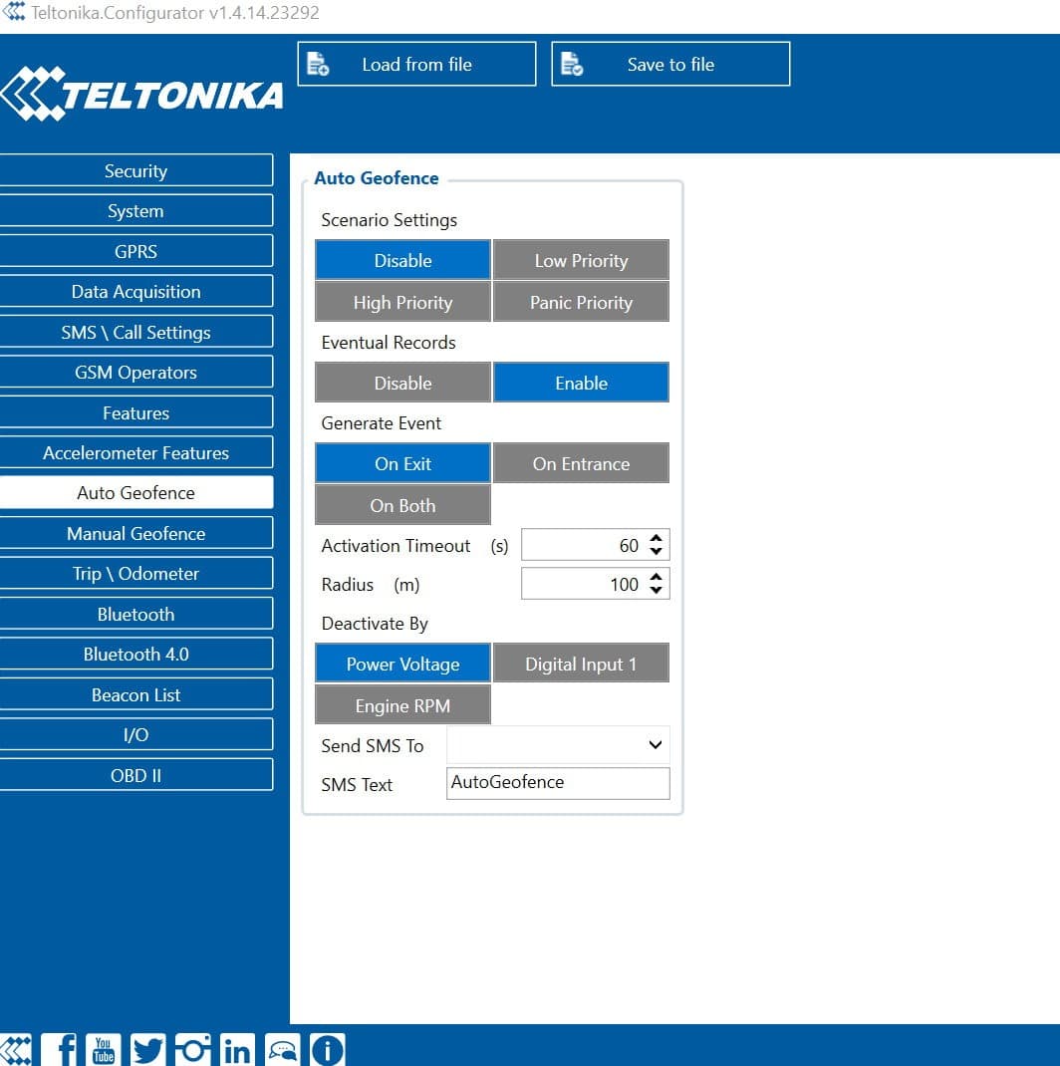Image resolution: width=1060 pixels, height=1066 pixels.
Task: Click the Teltonika logo icon in footer
Action: [x=15, y=1049]
